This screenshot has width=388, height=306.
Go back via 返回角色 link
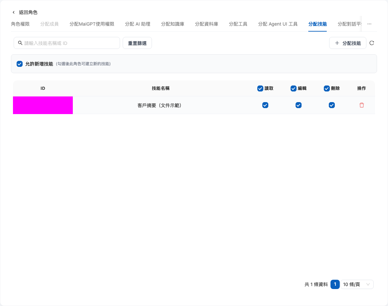click(x=28, y=12)
